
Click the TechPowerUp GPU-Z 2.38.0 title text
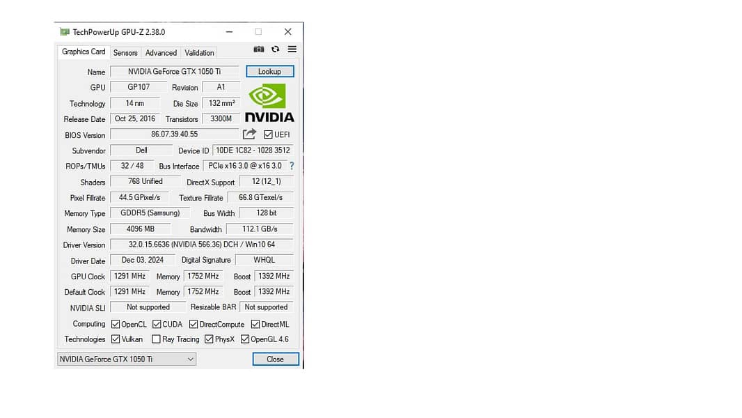pyautogui.click(x=119, y=32)
